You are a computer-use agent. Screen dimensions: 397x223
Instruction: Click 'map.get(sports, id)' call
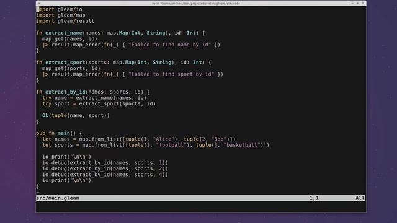coord(71,68)
